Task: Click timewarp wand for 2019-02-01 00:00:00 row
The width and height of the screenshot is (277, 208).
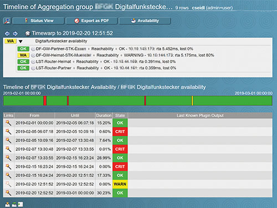Action: click(x=8, y=123)
